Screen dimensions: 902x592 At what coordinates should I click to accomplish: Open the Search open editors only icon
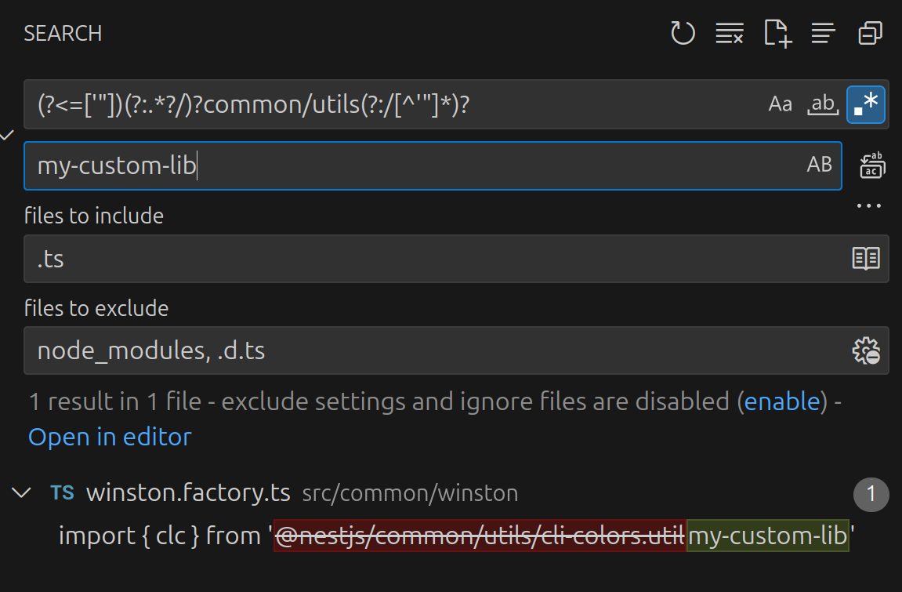click(x=865, y=259)
